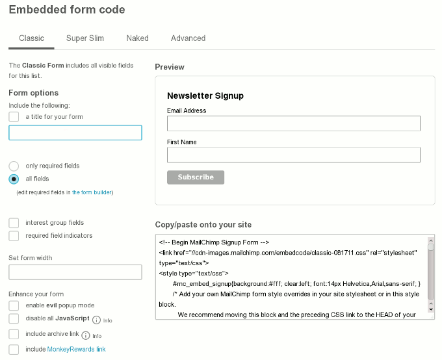
Task: Click the info icon beside include archive link
Action: point(85,335)
